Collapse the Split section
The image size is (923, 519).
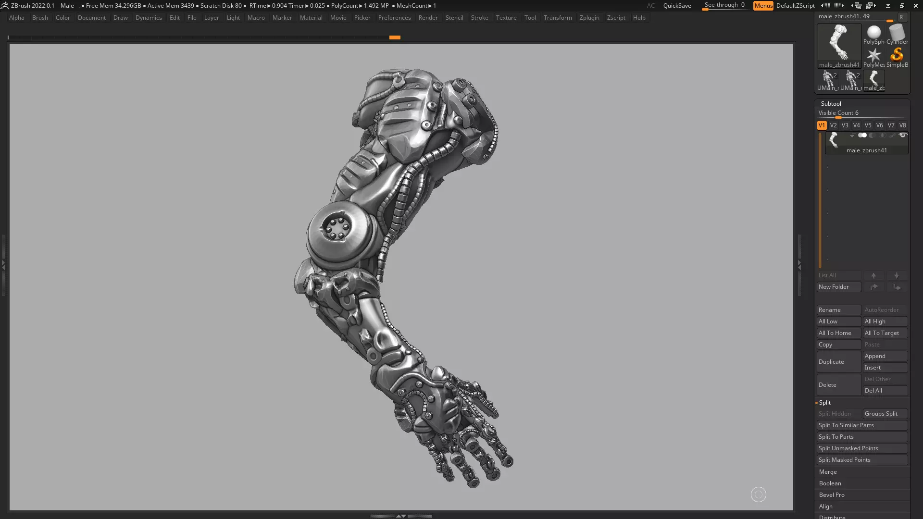tap(825, 403)
